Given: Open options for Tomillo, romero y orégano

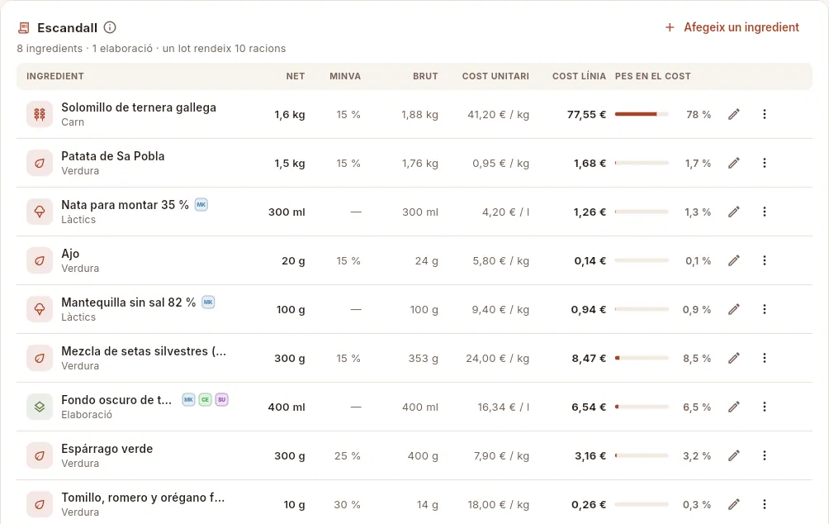Looking at the screenshot, I should coord(765,504).
